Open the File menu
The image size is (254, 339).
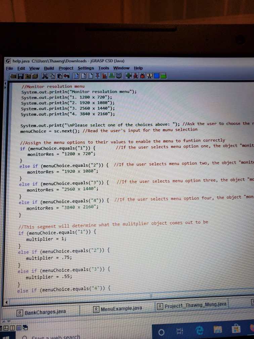click(9, 69)
